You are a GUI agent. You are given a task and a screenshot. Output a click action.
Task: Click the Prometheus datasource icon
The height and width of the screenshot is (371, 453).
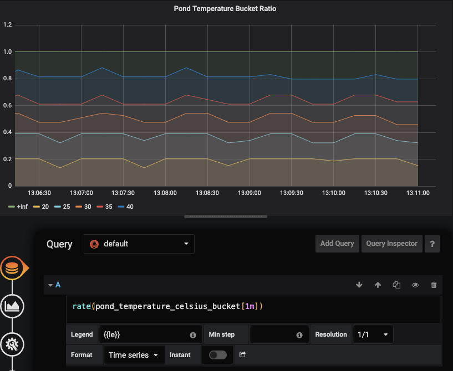pos(94,244)
